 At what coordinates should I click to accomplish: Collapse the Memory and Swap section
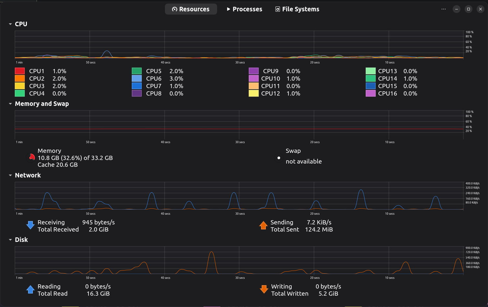click(x=10, y=104)
